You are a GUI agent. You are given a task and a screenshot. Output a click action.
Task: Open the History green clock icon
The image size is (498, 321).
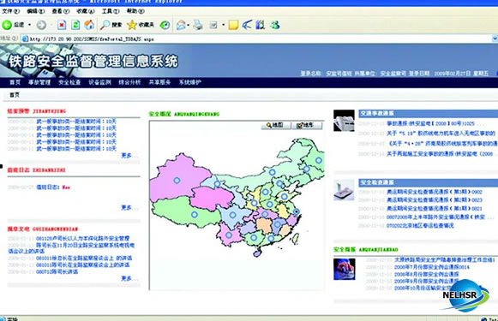(165, 25)
